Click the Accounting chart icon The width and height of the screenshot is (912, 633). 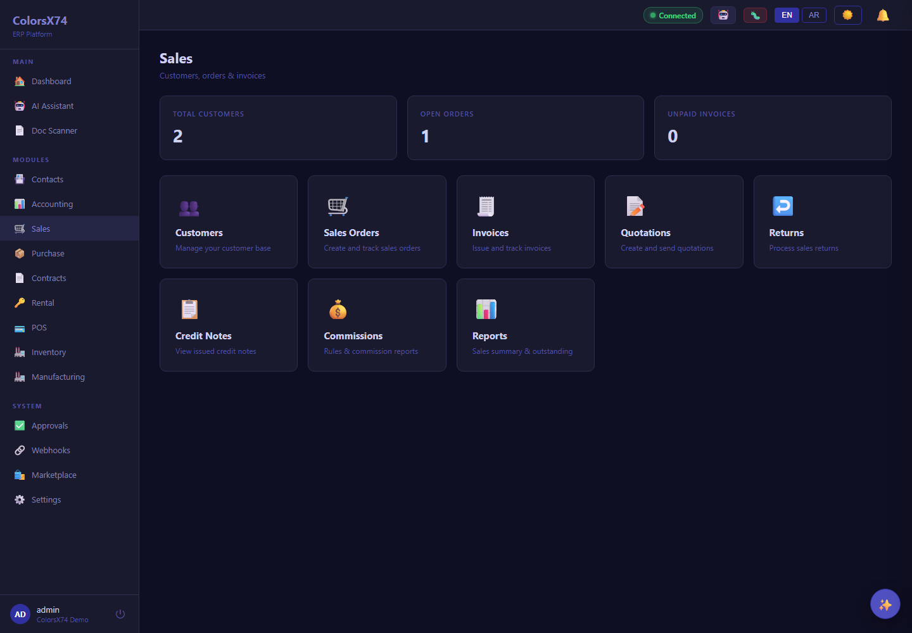tap(20, 204)
